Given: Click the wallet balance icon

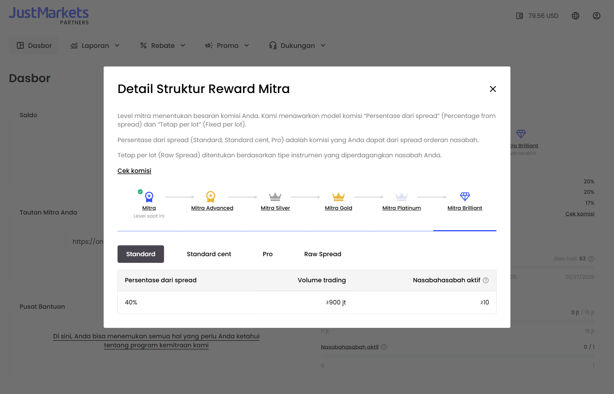Looking at the screenshot, I should 520,16.
